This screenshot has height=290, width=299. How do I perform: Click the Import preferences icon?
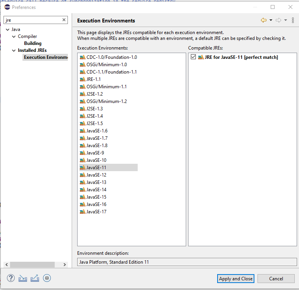tap(23, 278)
